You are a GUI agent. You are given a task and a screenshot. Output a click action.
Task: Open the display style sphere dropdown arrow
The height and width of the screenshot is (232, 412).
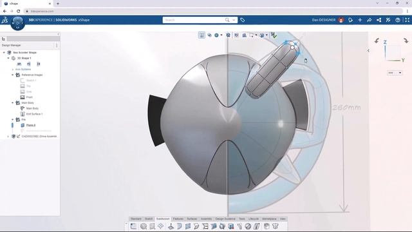[x=221, y=35]
